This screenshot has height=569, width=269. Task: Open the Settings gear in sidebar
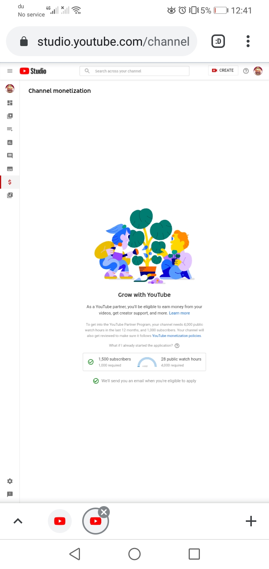point(10,481)
